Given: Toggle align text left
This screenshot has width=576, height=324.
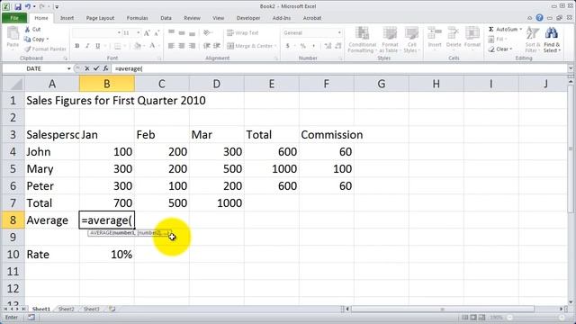Looking at the screenshot, I should (x=171, y=46).
